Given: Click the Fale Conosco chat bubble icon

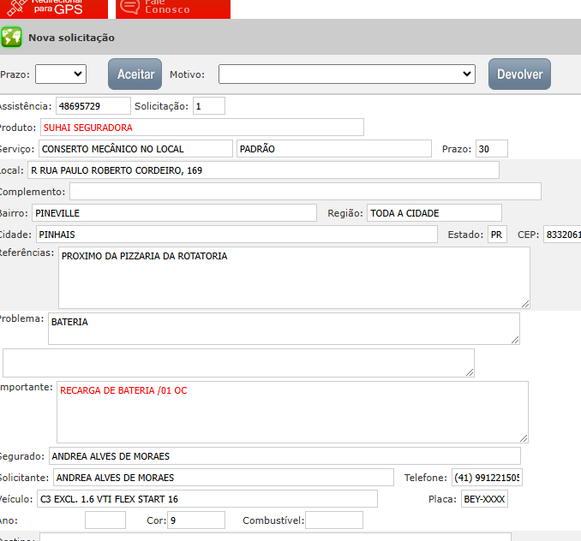Looking at the screenshot, I should 129,6.
